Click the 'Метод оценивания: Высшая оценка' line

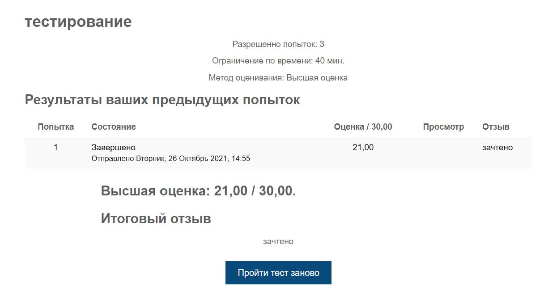tap(278, 78)
